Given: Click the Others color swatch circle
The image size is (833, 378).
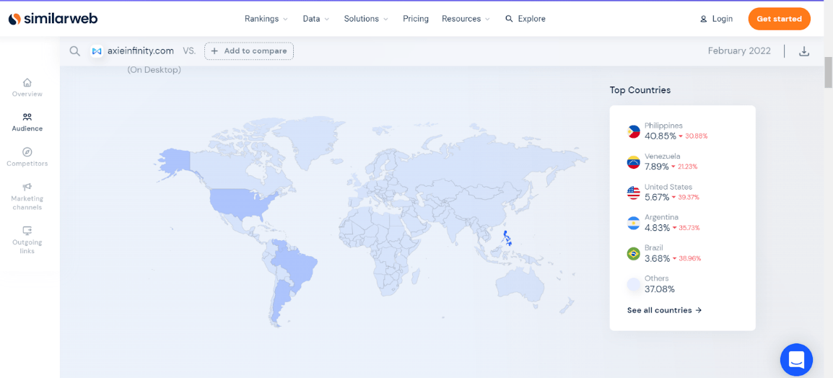Looking at the screenshot, I should pos(633,284).
